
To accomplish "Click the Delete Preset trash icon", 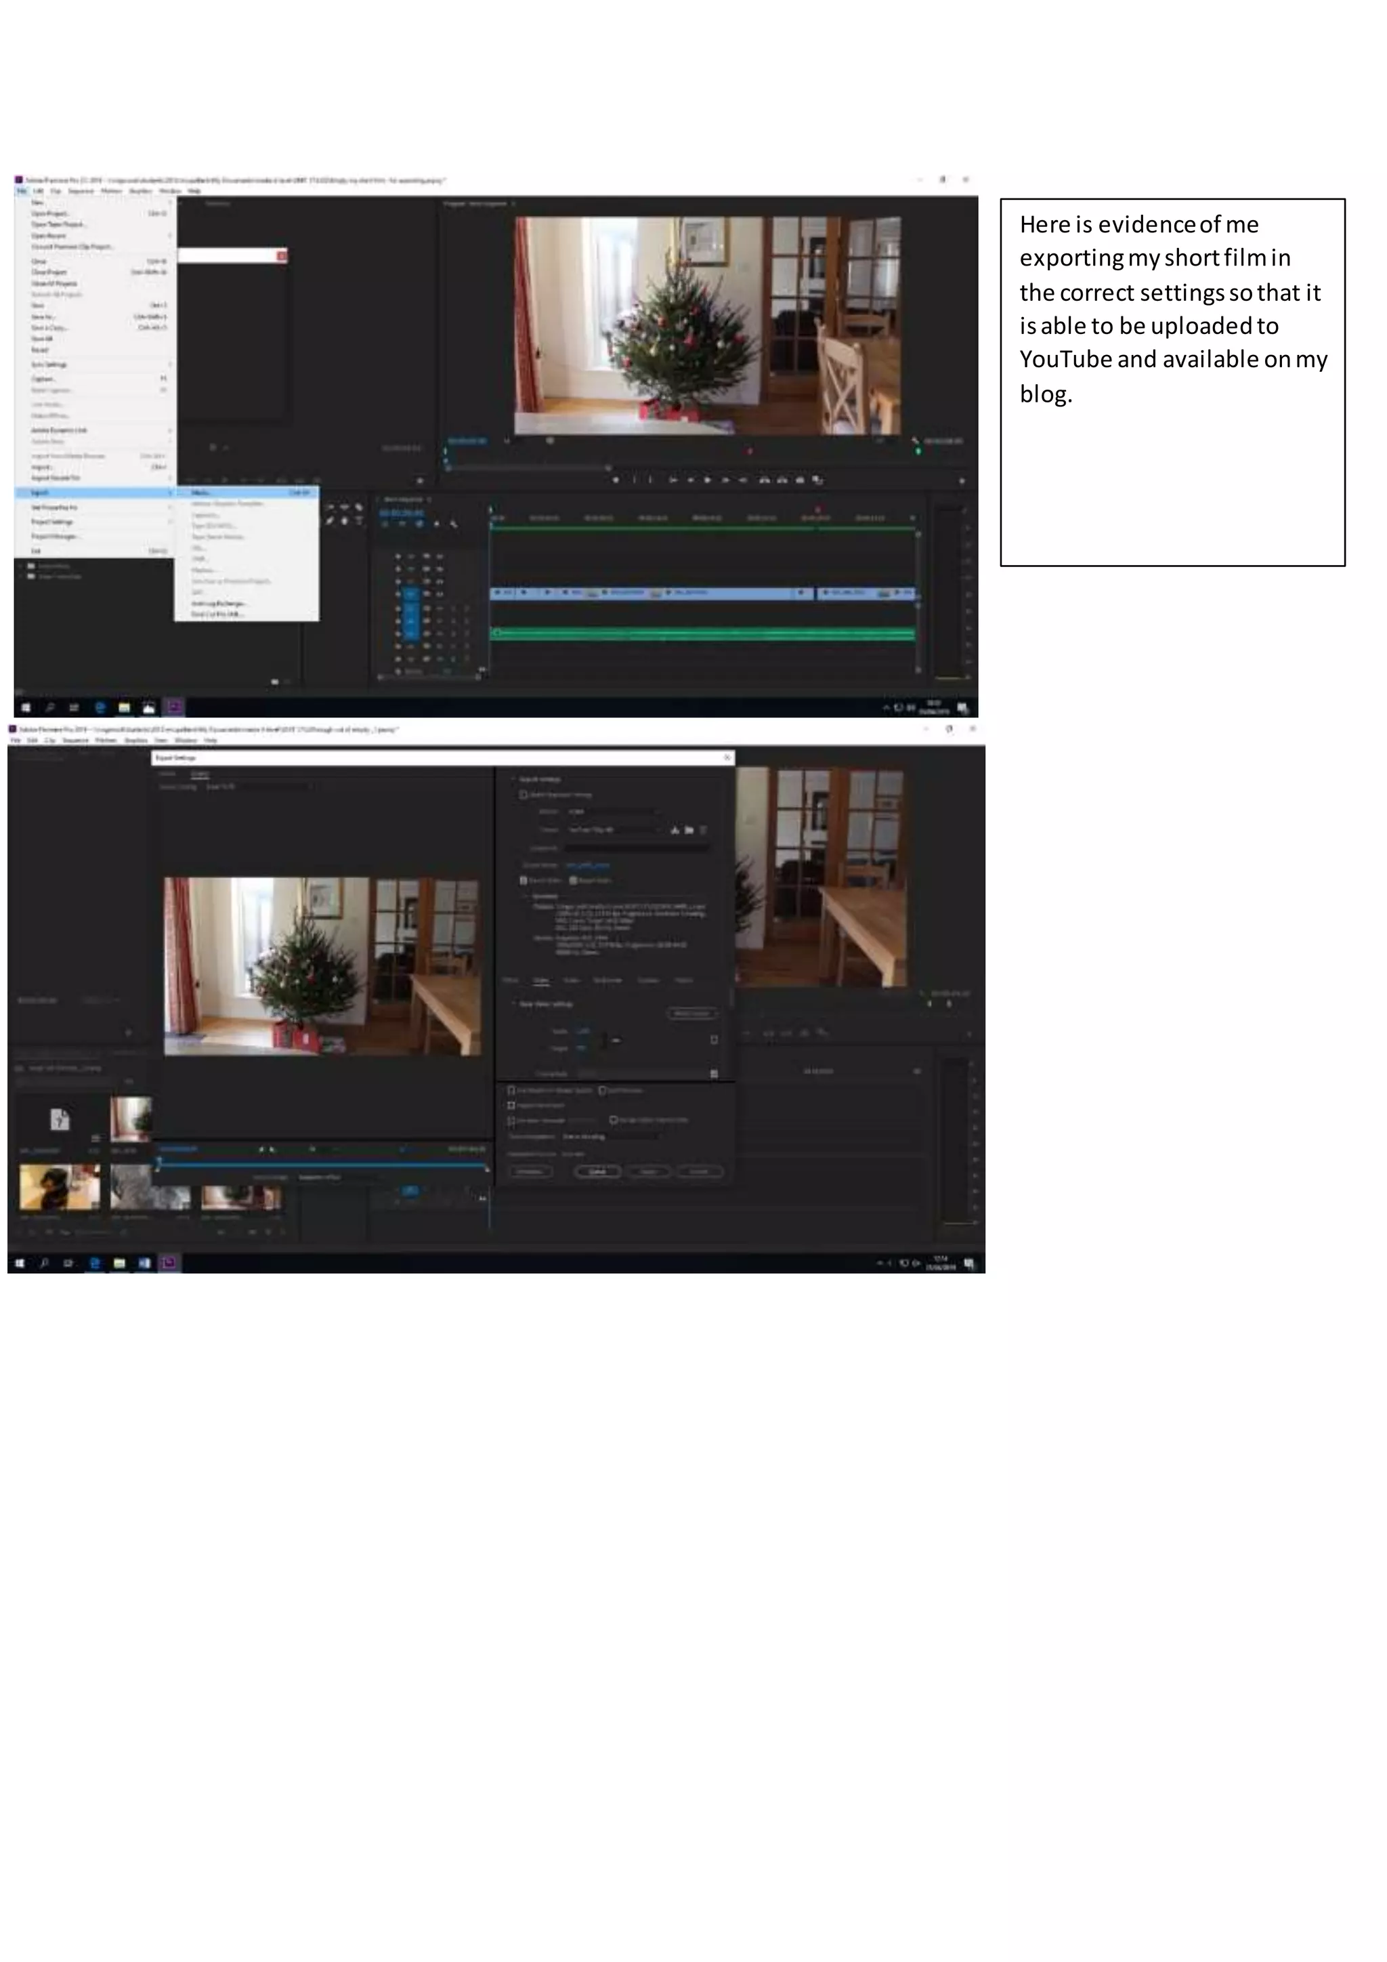I will pyautogui.click(x=703, y=830).
